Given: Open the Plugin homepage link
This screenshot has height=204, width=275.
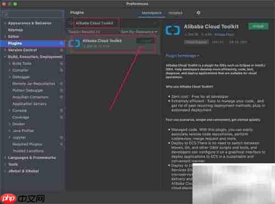Looking at the screenshot, I should 182,56.
